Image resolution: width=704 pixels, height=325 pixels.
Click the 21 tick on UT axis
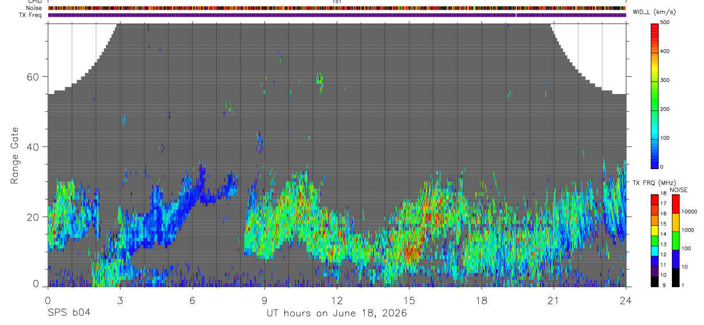point(553,300)
